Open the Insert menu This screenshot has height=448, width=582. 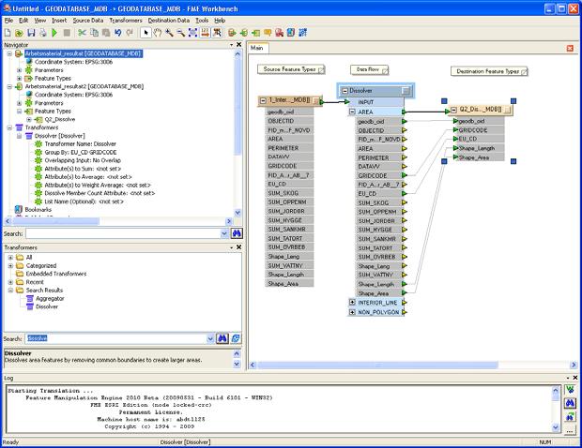pos(59,21)
